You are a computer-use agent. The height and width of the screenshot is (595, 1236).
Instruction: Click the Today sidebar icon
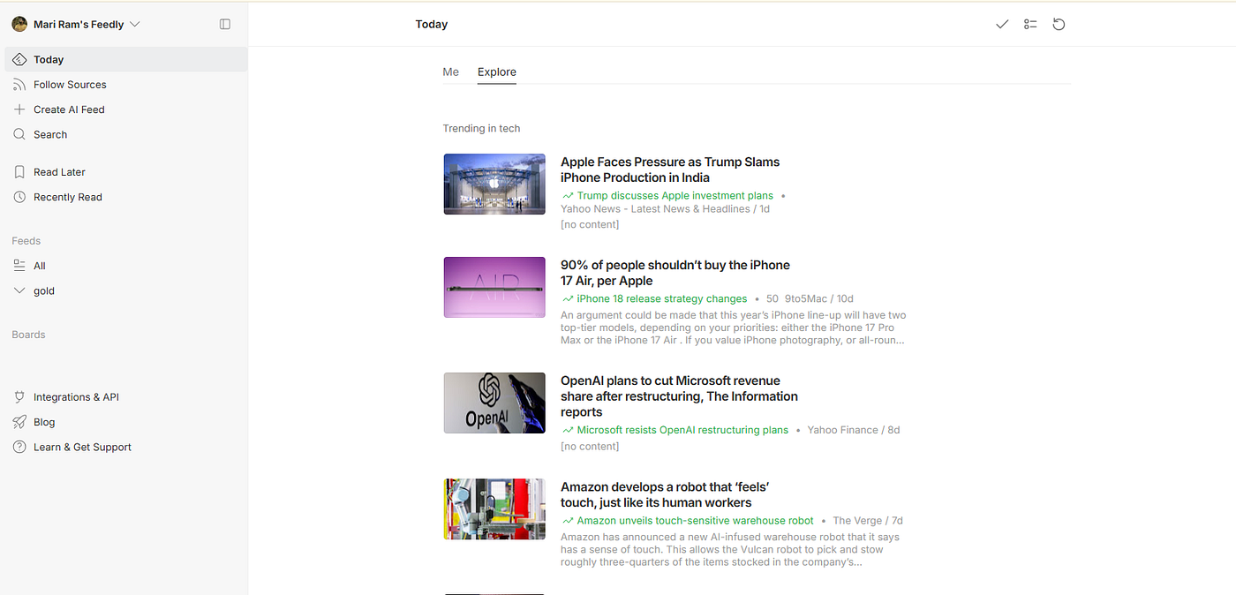(19, 59)
